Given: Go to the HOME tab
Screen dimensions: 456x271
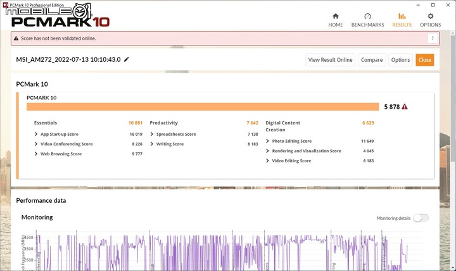Looking at the screenshot, I should point(335,20).
